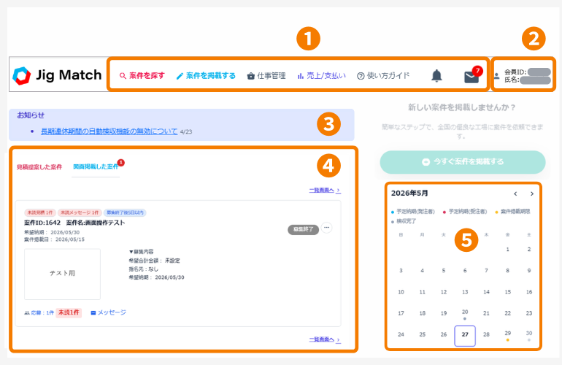The image size is (562, 365).
Task: Open the upper 一覧画面へ link
Action: [325, 190]
